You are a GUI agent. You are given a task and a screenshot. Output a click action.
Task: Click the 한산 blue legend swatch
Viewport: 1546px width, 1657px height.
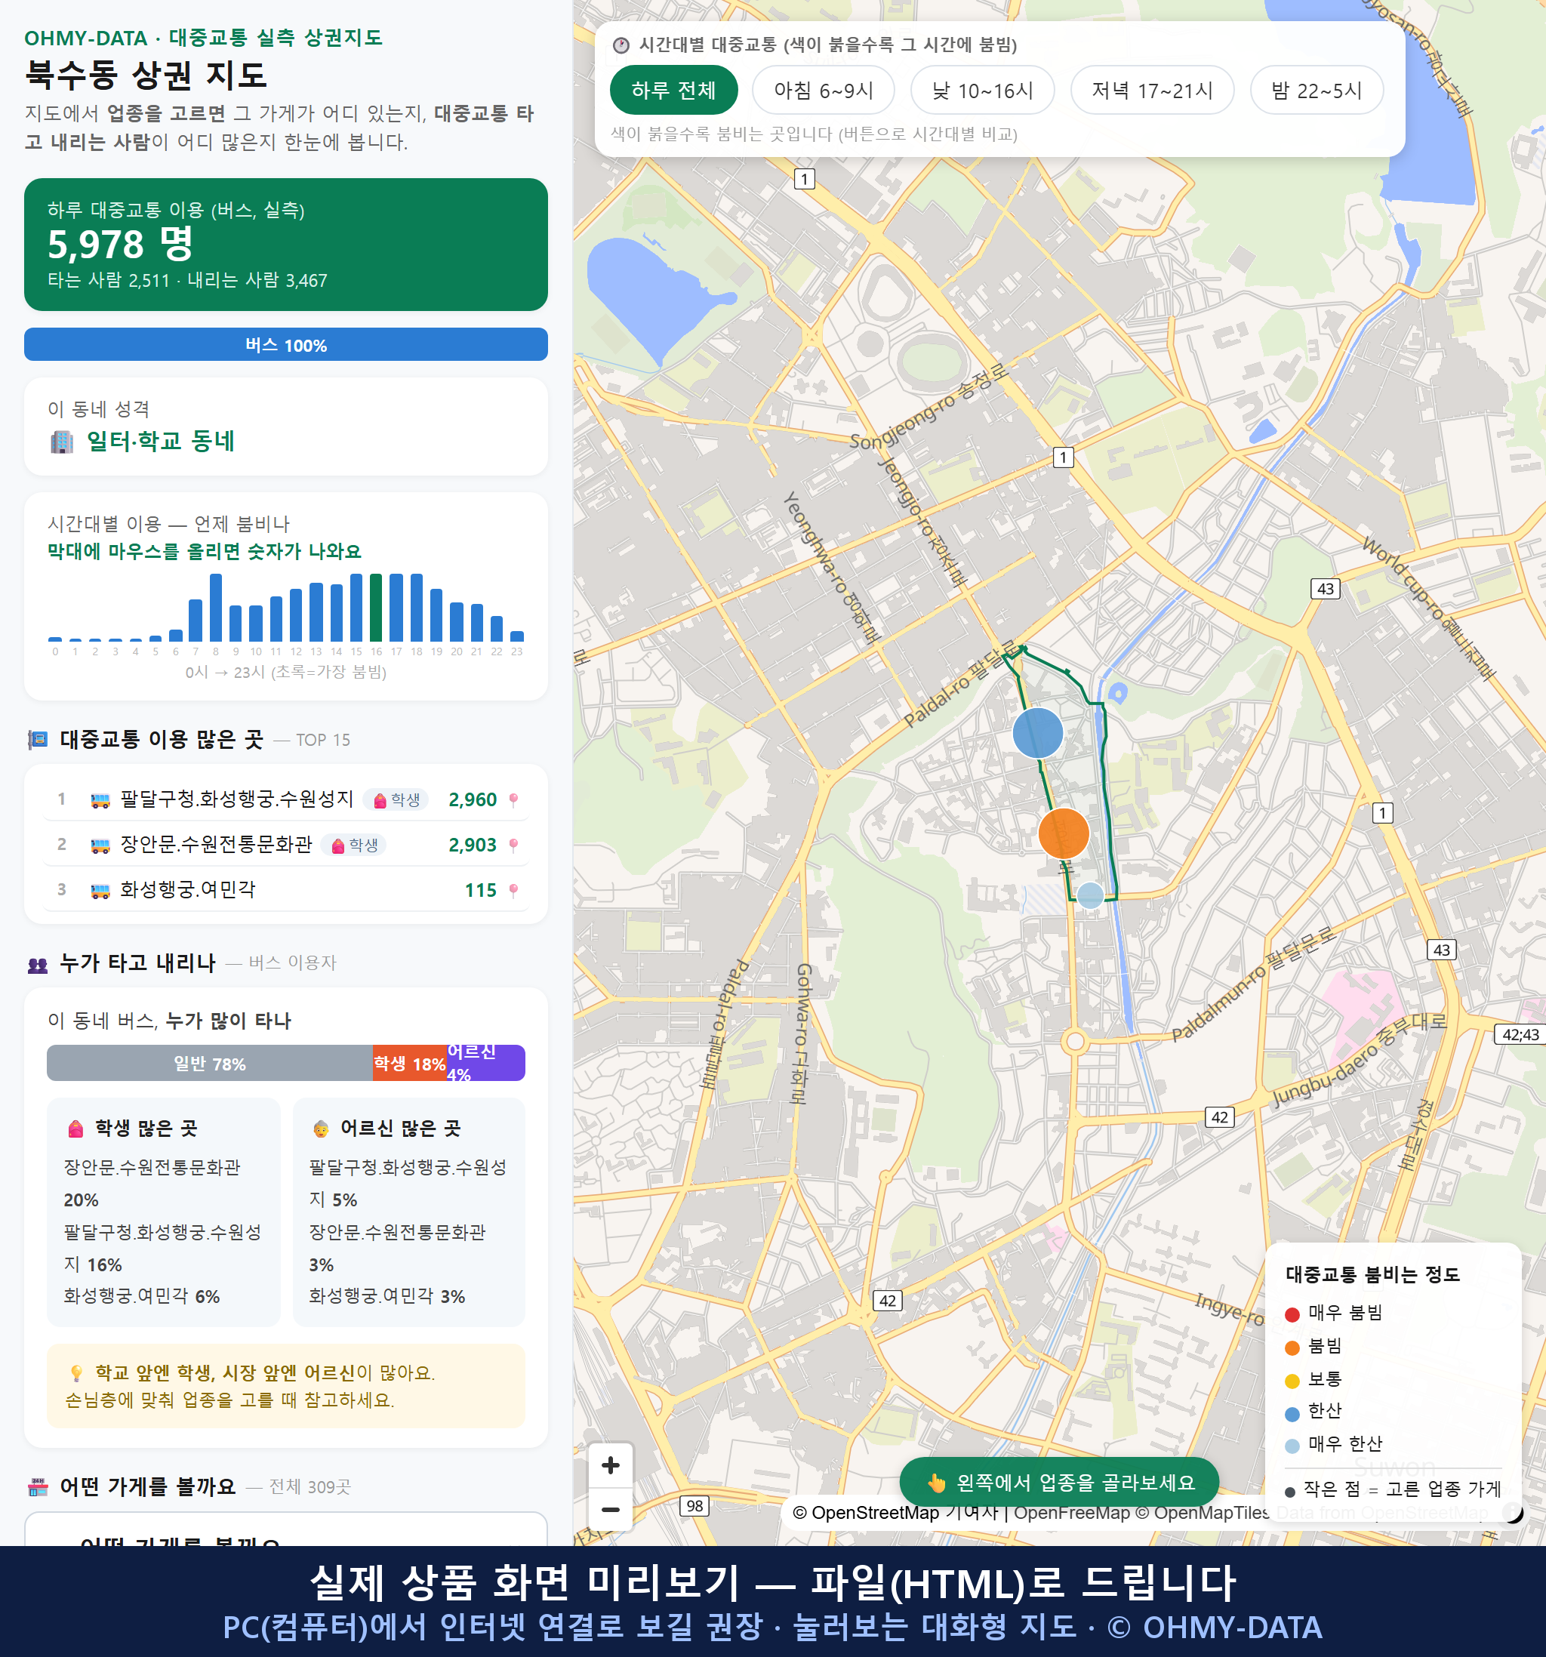[x=1292, y=1414]
